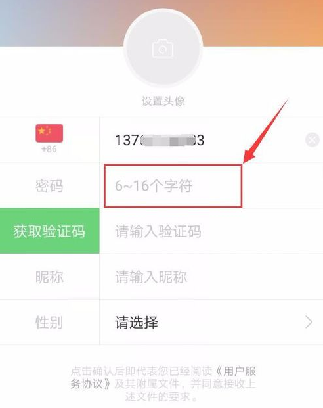Change the +86 country code
Image resolution: width=323 pixels, height=408 pixels.
click(49, 149)
